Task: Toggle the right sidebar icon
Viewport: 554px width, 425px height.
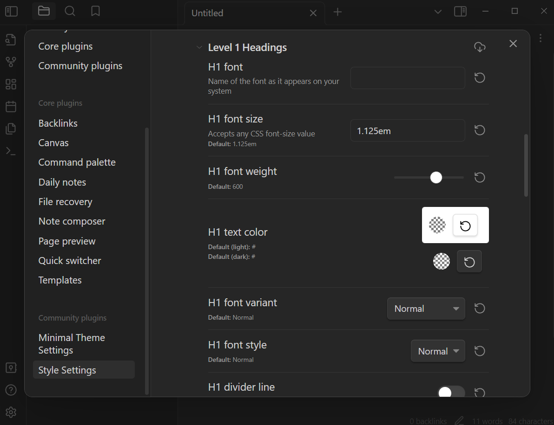Action: tap(460, 12)
